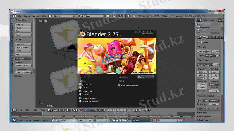Click the info editor type icon
Image resolution: width=234 pixels, height=131 pixels.
coord(14,16)
